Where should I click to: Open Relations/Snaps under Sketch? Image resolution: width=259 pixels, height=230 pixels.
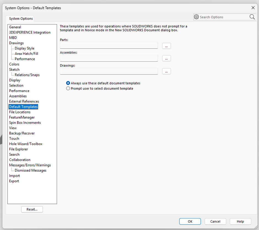click(x=27, y=75)
